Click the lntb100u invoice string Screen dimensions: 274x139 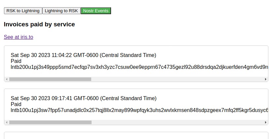pos(139,110)
